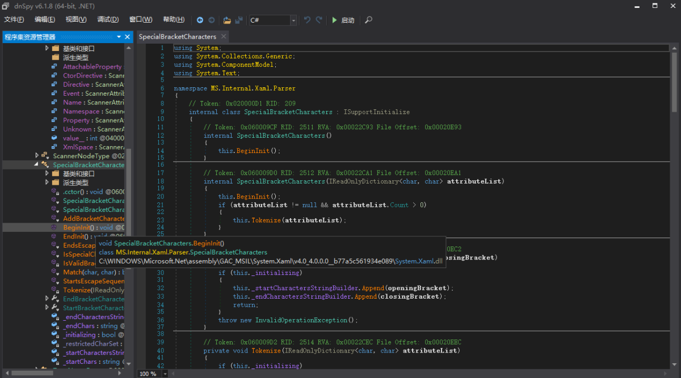Image resolution: width=681 pixels, height=378 pixels.
Task: Open the 调试(D) debug menu
Action: (107, 20)
